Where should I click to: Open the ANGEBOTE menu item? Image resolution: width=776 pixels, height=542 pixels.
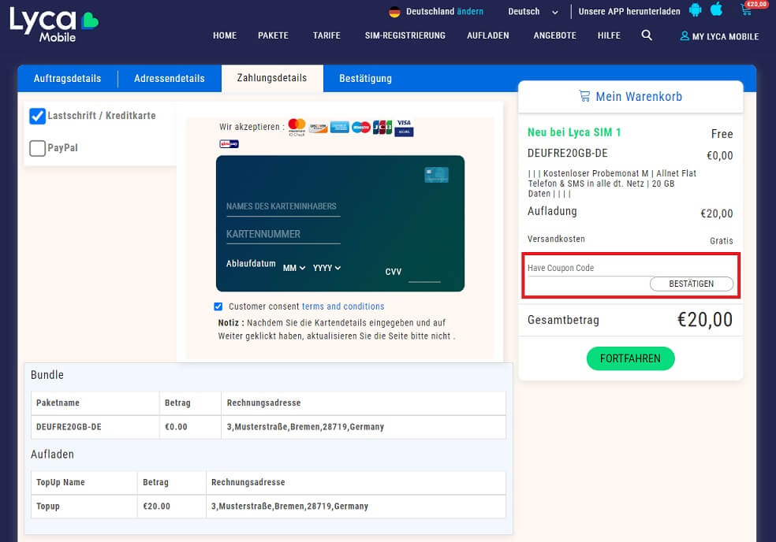pyautogui.click(x=554, y=35)
